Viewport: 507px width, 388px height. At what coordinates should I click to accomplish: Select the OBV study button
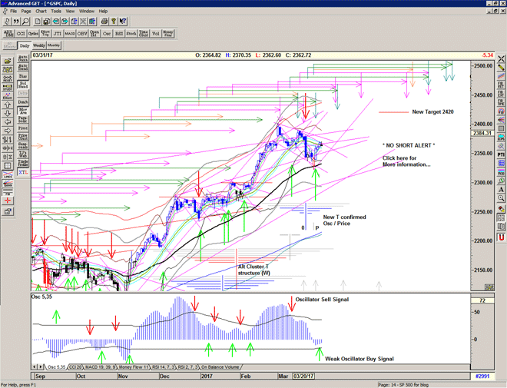(80, 34)
